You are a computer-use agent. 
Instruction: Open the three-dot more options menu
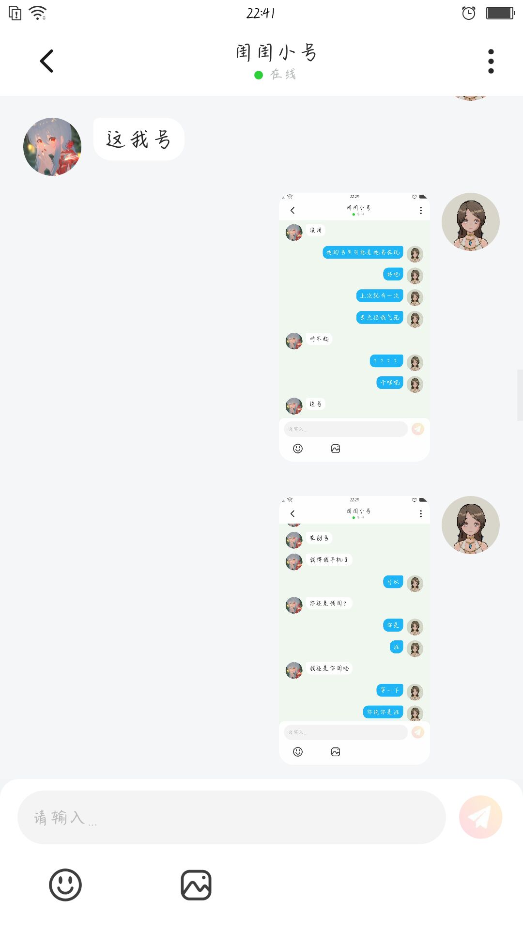[491, 61]
